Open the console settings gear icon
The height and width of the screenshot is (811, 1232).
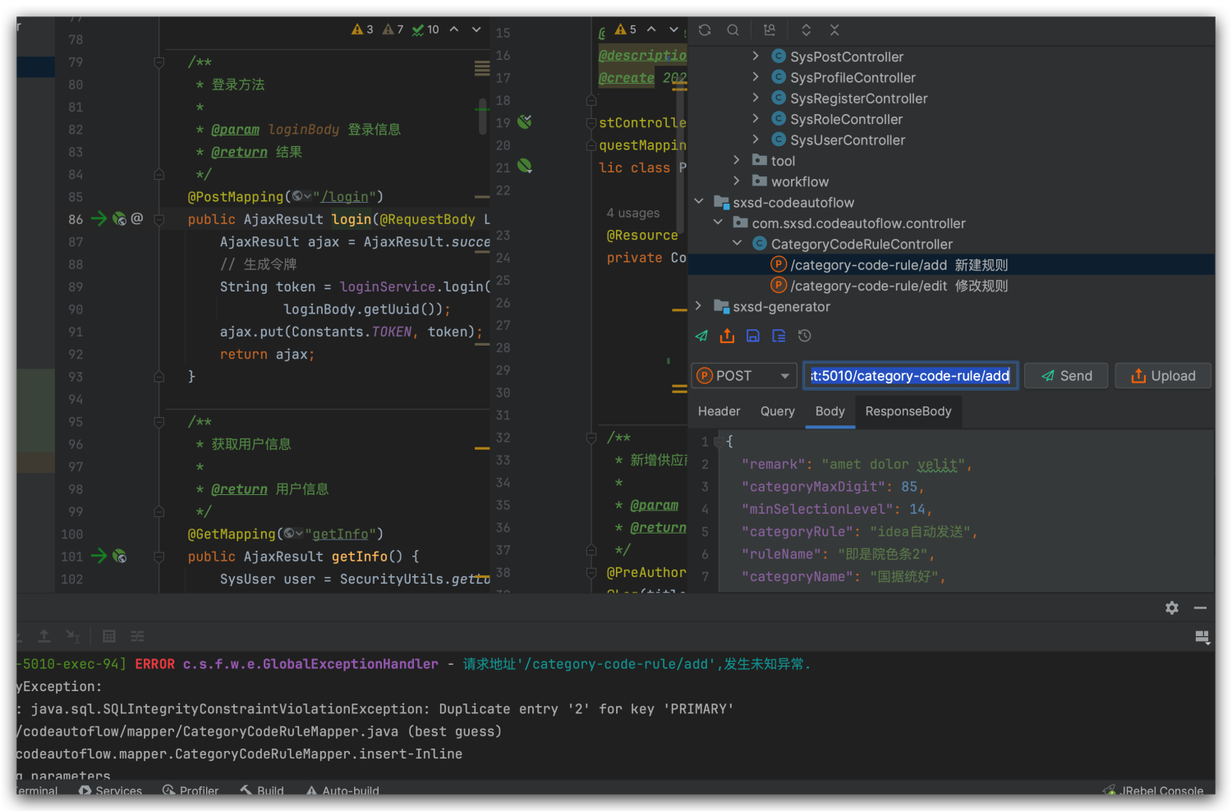click(1172, 607)
